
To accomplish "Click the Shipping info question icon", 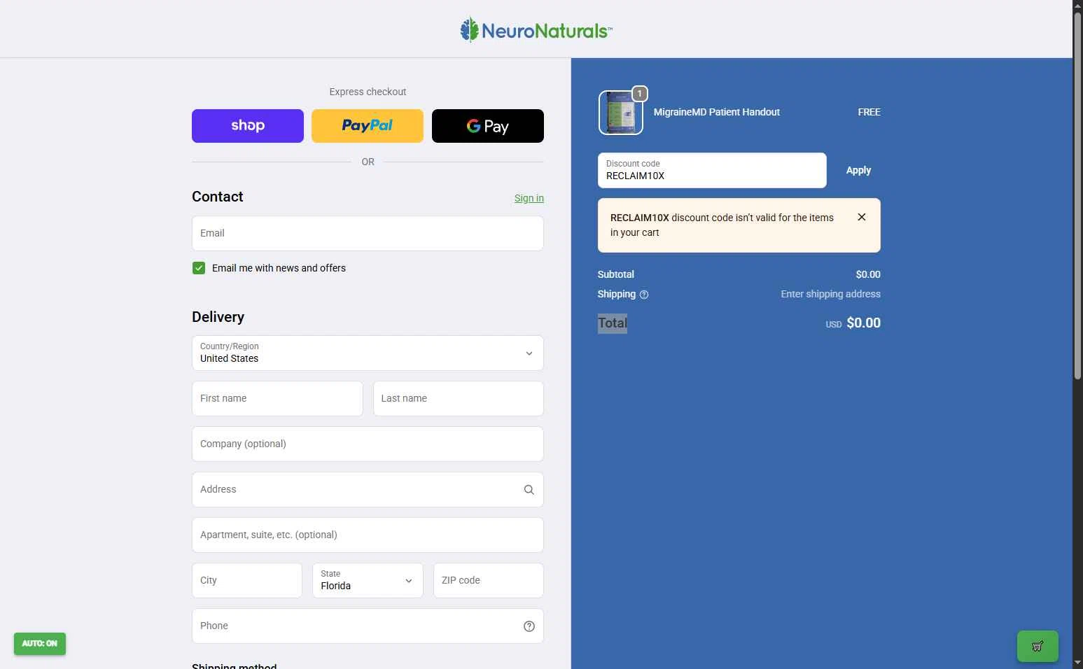I will 644,295.
